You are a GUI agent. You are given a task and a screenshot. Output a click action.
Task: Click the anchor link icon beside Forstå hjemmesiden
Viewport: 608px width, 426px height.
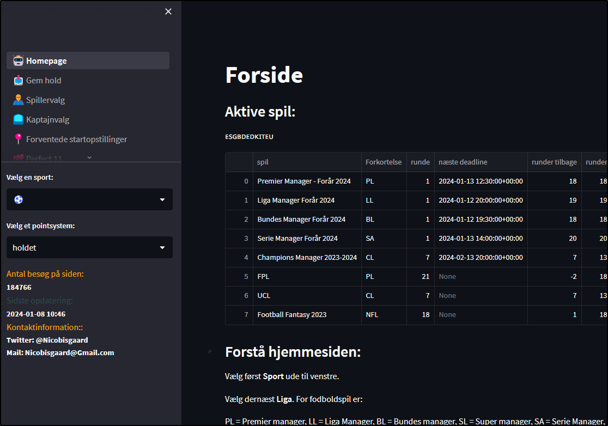210,351
